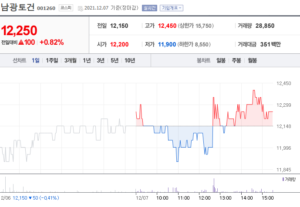The height and width of the screenshot is (207, 300).
Task: Click the 12,148 y-axis label
Action: point(284,126)
